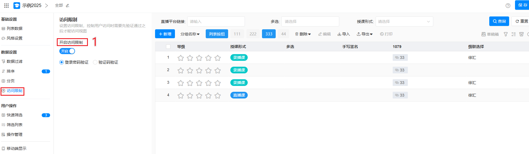Image resolution: width=529 pixels, height=154 pixels.
Task: Click the 新增 add button
Action: point(165,34)
